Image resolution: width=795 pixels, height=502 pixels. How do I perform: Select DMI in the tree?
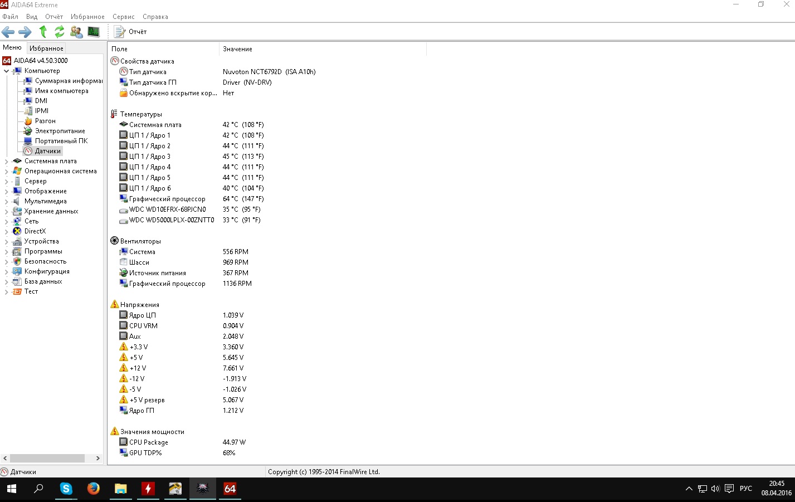[x=41, y=101]
